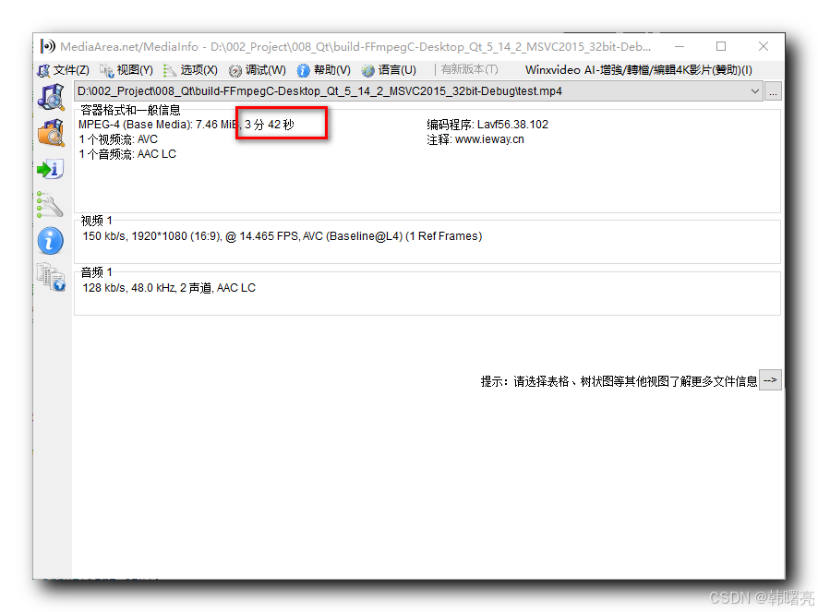Close the MediaInfo window

(x=764, y=46)
